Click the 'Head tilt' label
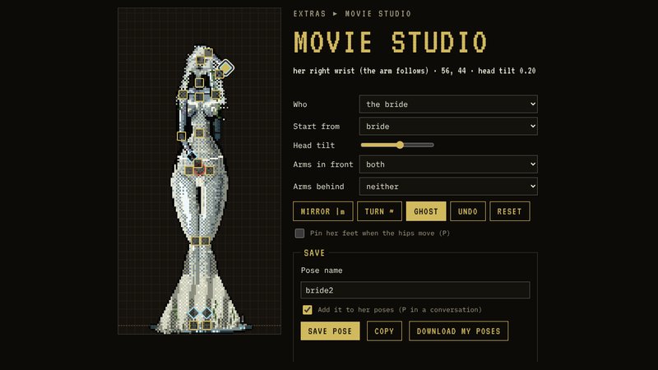 314,146
